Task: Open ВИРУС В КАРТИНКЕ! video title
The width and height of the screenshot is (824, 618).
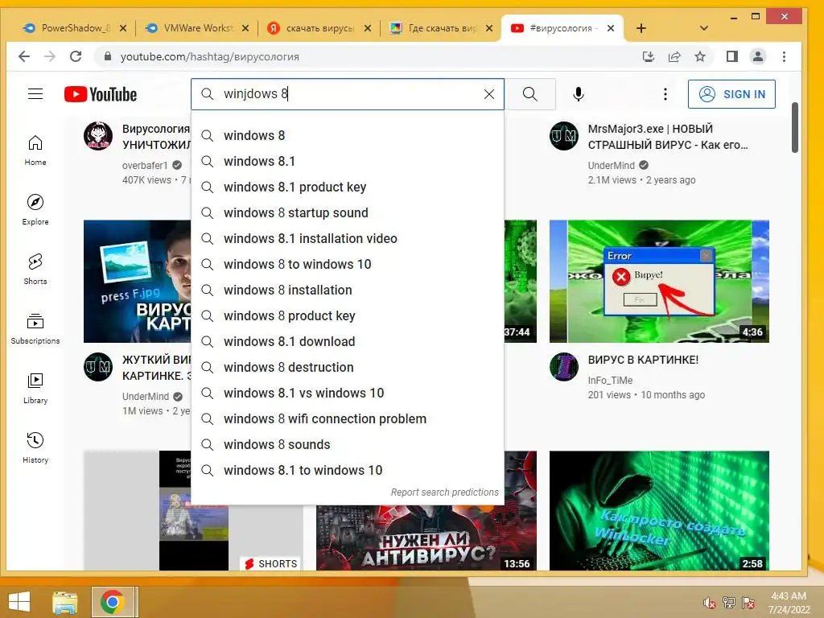Action: click(643, 360)
